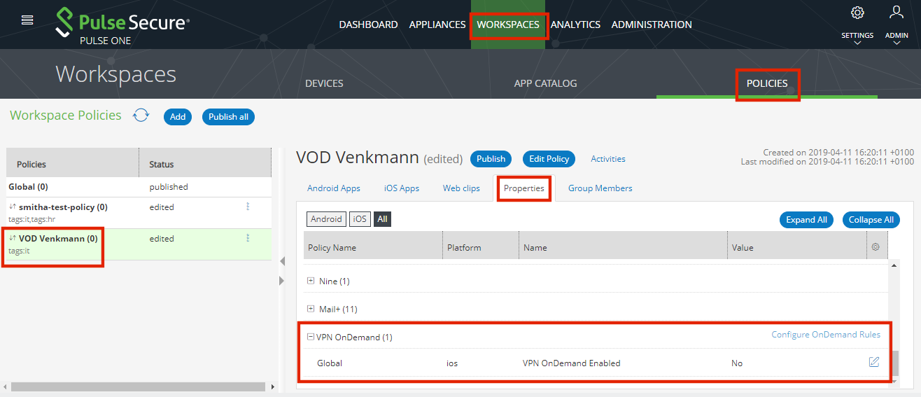Open options menu for smitha-test-policy
Image resolution: width=921 pixels, height=397 pixels.
click(247, 207)
